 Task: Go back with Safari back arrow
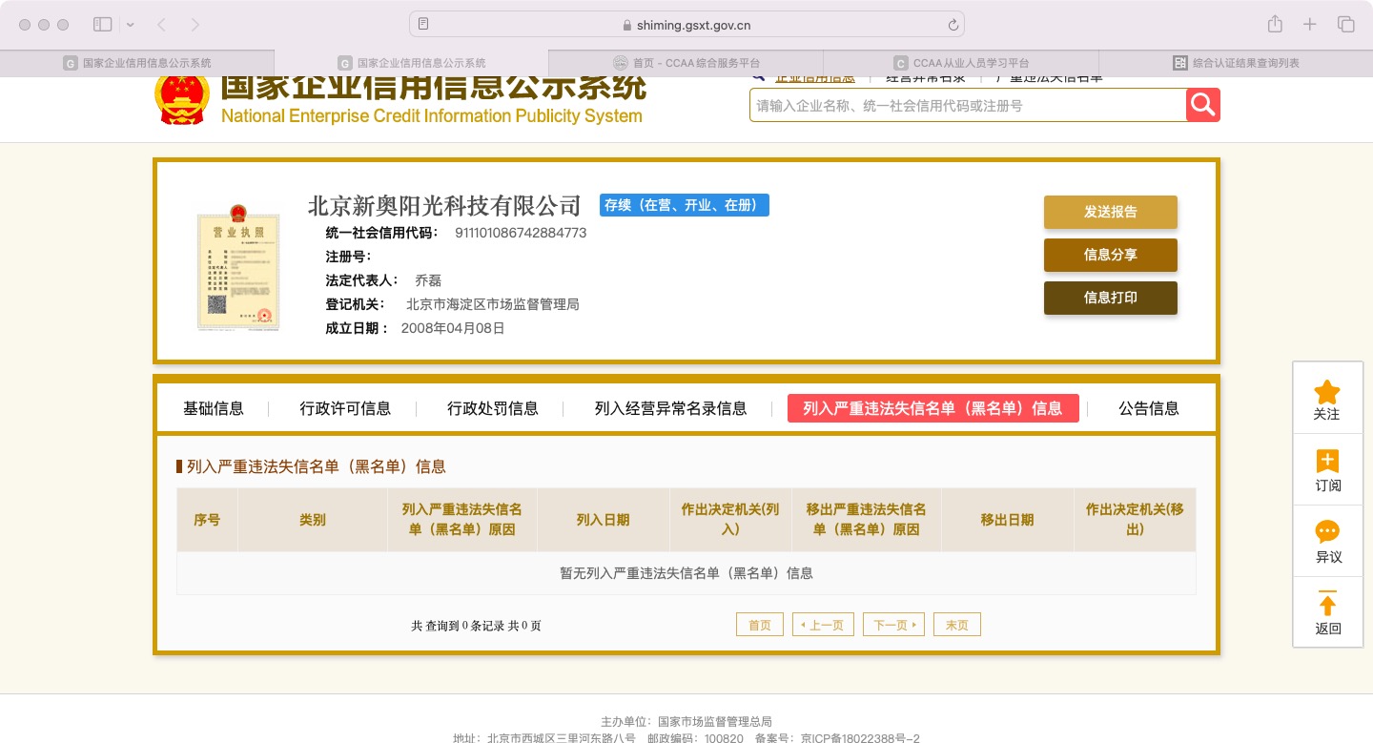coord(161,24)
